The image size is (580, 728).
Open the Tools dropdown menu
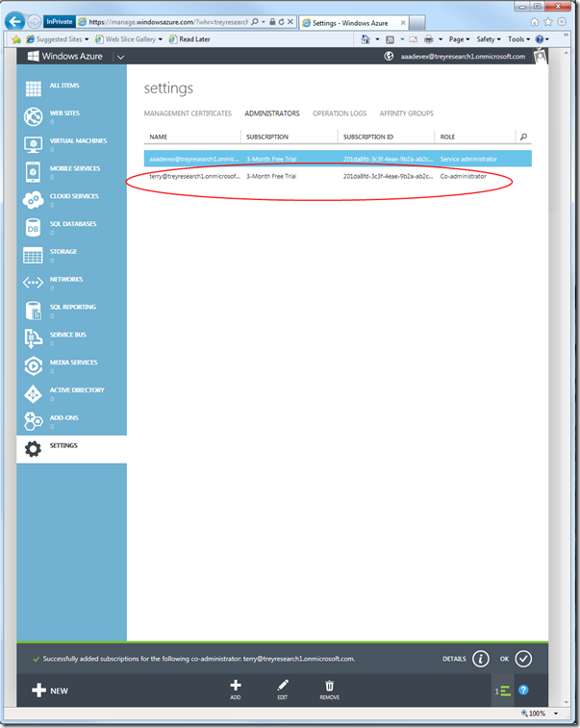[x=518, y=39]
